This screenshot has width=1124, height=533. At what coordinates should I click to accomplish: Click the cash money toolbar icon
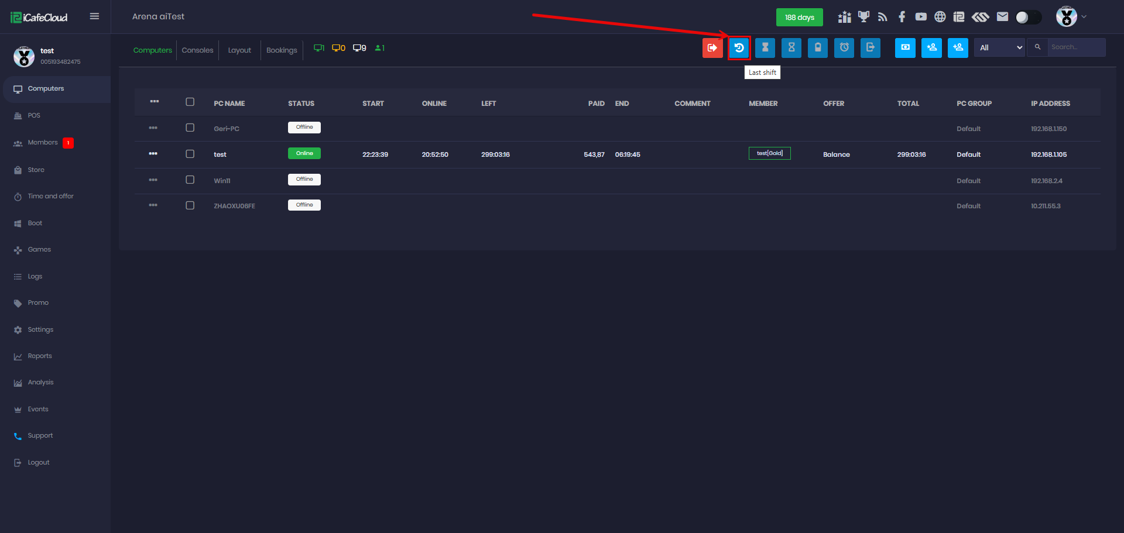pyautogui.click(x=905, y=48)
